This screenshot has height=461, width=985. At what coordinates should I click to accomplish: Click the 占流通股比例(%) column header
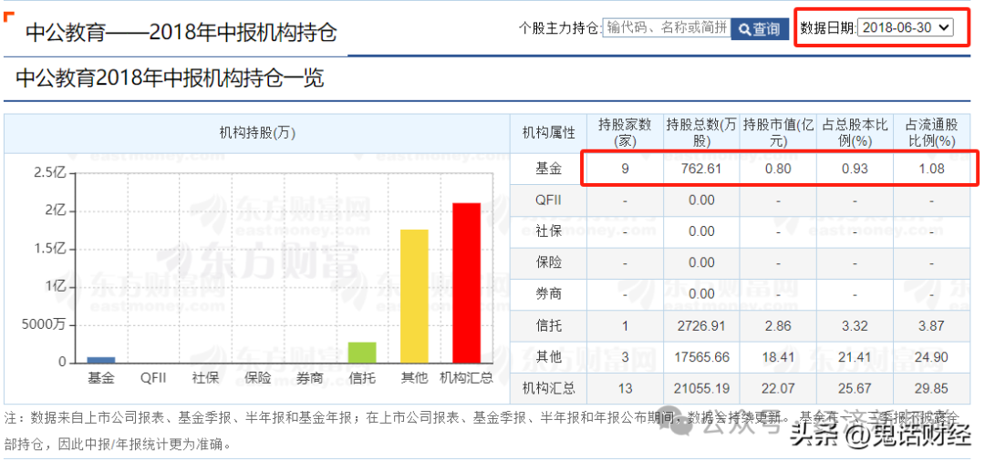point(931,133)
